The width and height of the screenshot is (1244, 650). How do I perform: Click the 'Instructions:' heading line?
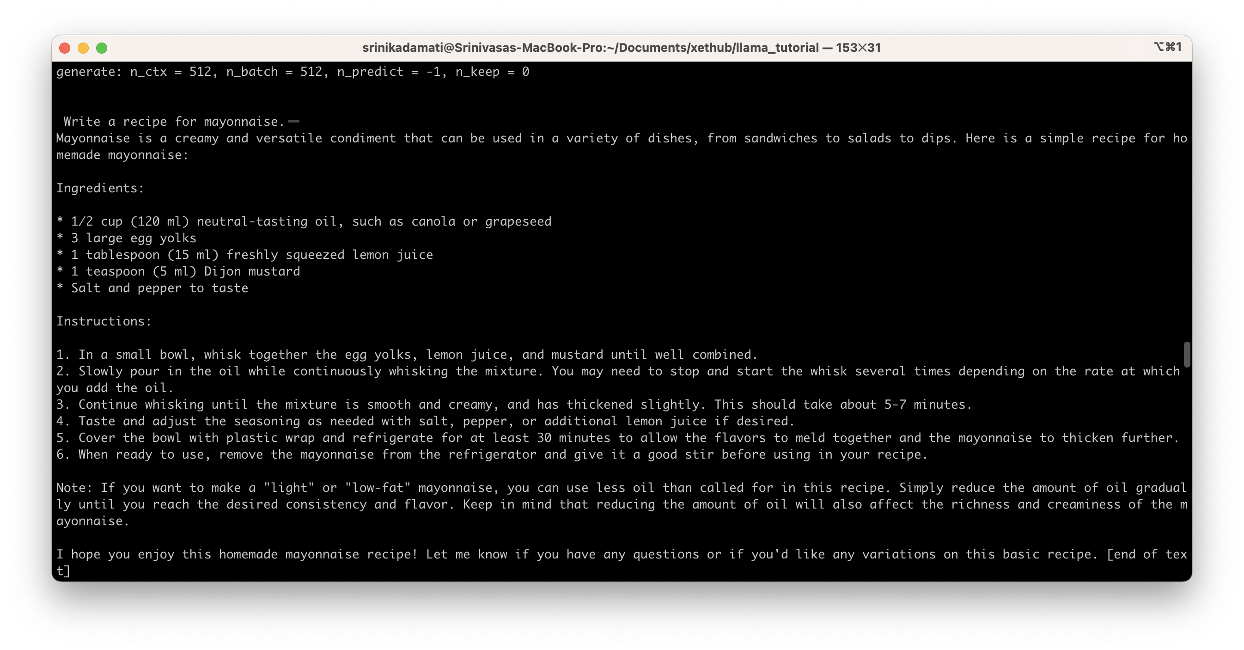coord(104,321)
